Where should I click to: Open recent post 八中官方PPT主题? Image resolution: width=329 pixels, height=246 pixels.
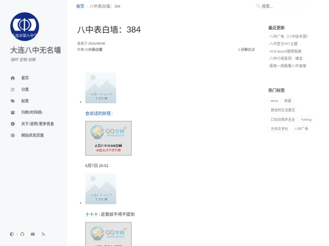tap(283, 44)
